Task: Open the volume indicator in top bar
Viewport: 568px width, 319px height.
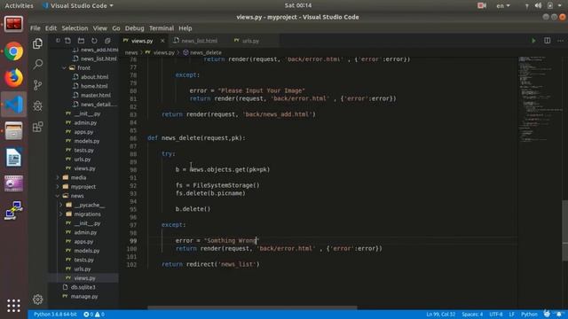Action: click(x=538, y=5)
